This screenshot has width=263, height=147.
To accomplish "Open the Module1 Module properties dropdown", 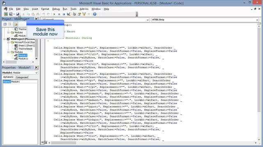I will click(x=37, y=73).
